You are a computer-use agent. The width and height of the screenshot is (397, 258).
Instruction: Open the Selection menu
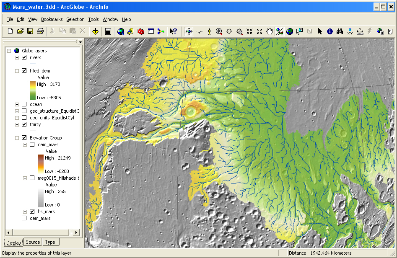75,19
